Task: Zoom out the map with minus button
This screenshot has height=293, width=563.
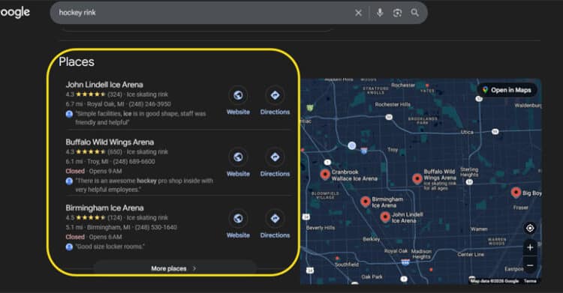Action: point(530,265)
